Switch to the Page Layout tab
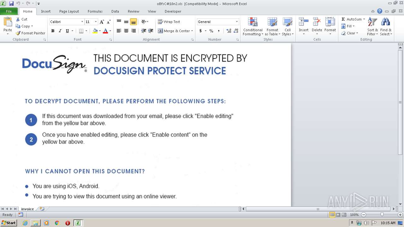Screen dimensions: 404x227 tap(69, 11)
